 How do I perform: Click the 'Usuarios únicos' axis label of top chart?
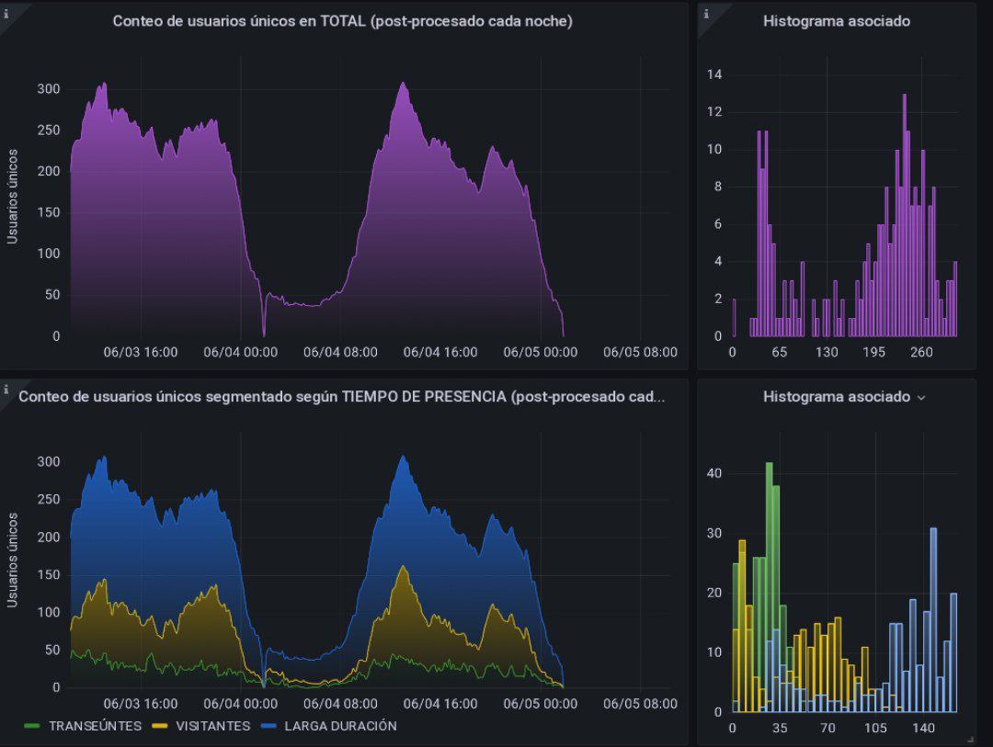point(12,197)
